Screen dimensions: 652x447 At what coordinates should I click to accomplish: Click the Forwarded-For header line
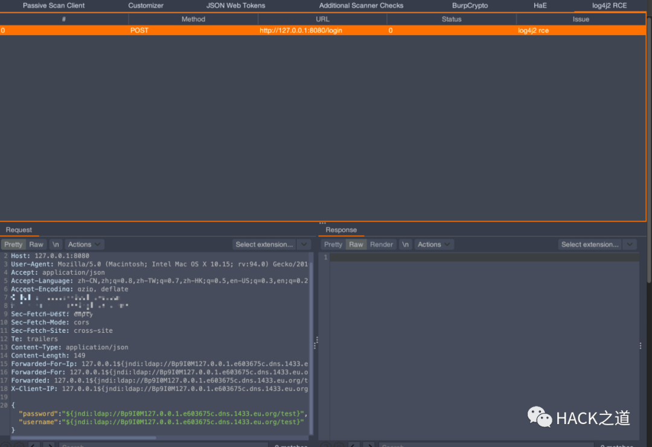pyautogui.click(x=159, y=373)
